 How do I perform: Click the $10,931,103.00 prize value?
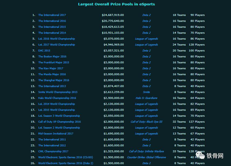tap(113, 33)
